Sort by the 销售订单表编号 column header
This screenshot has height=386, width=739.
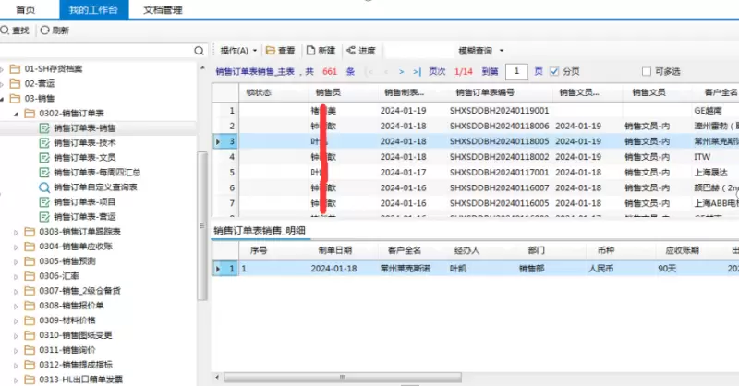tap(485, 92)
